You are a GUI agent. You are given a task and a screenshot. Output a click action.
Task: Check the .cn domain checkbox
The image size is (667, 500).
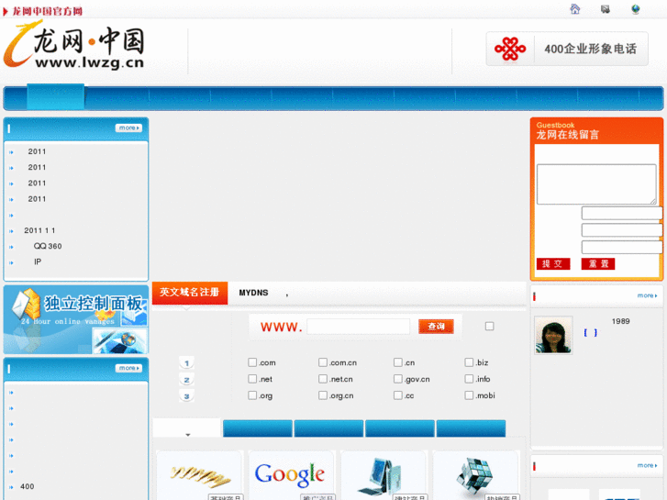coord(398,362)
